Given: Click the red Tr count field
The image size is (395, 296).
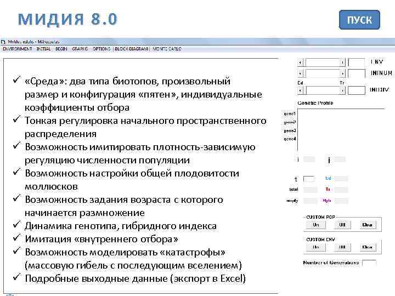Looking at the screenshot, I should tap(341, 190).
